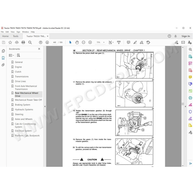Open the fit page options icon
This screenshot has width=193, height=193.
[111, 42]
